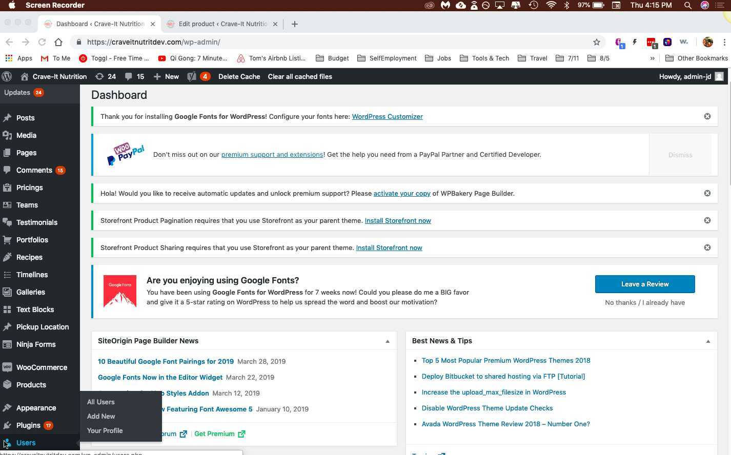
Task: Open the Budget bookmarks folder
Action: [332, 58]
